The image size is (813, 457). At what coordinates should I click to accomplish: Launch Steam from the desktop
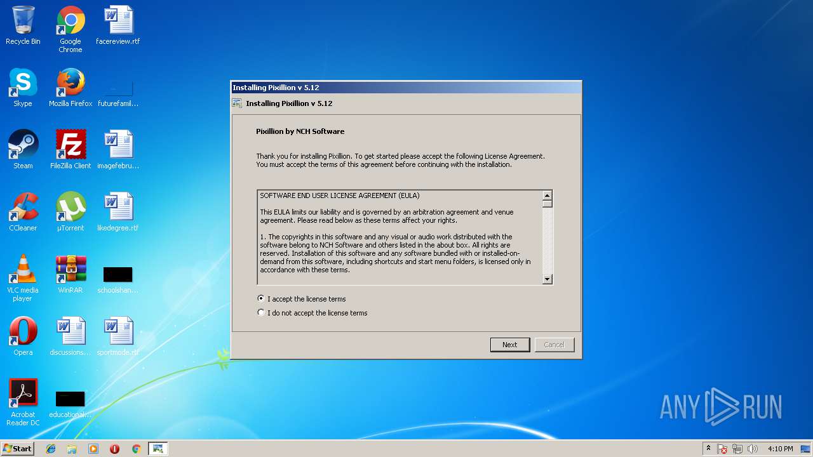(x=23, y=150)
